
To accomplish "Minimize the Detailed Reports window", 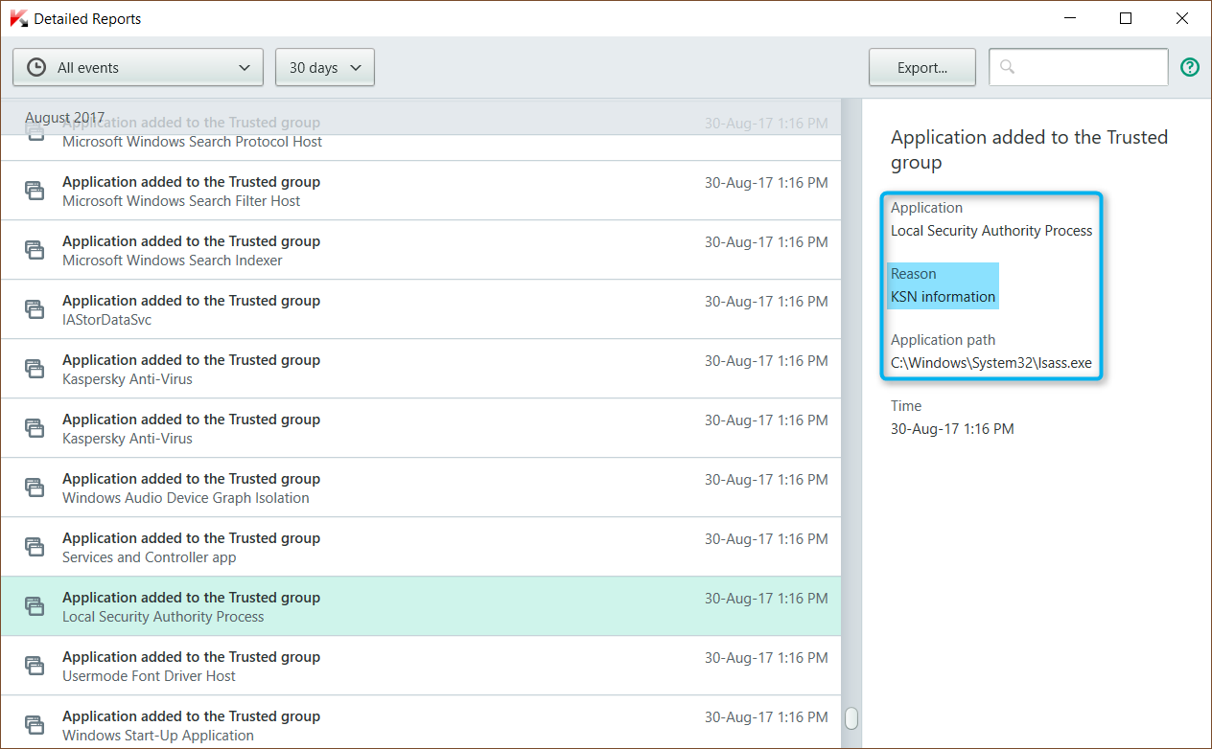I will tap(1072, 18).
